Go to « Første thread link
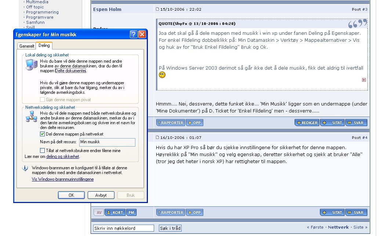This screenshot has width=386, height=236. pos(315,228)
